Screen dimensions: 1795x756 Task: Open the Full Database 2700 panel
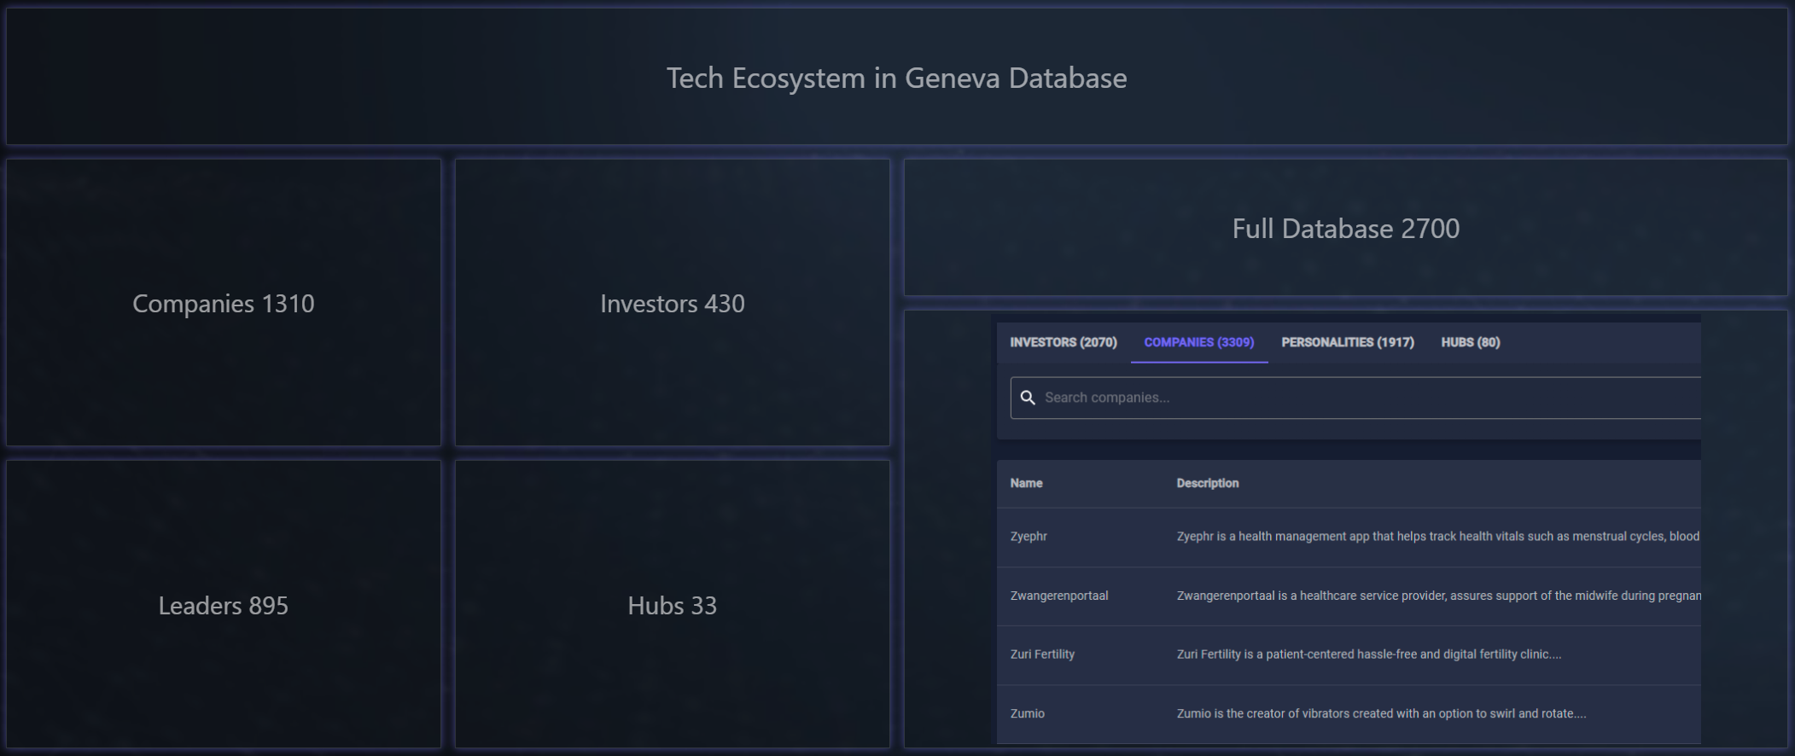(1345, 229)
